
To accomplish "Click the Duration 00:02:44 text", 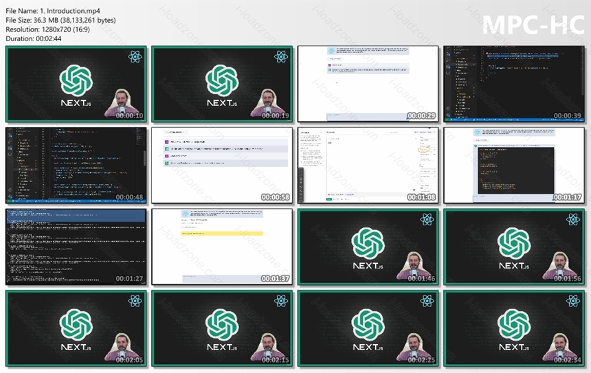I will click(34, 38).
